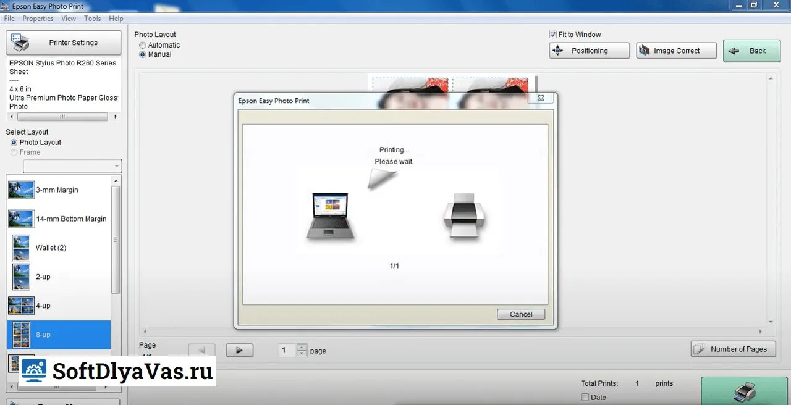The width and height of the screenshot is (791, 405).
Task: Click the printer icon in the printing dialog
Action: coord(464,215)
